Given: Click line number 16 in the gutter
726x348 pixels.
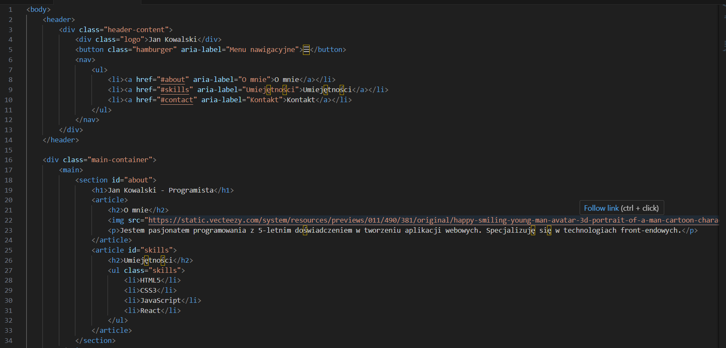Looking at the screenshot, I should click(x=8, y=160).
